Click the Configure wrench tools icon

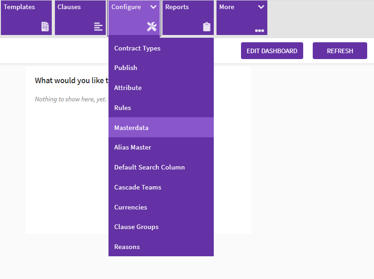(x=152, y=27)
